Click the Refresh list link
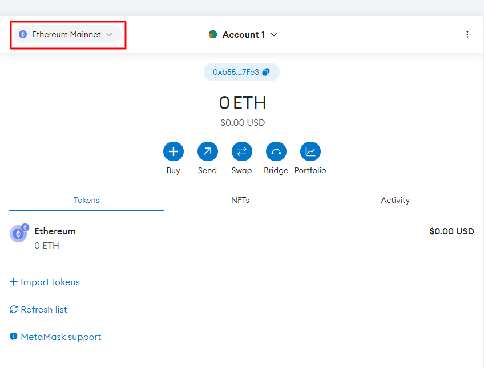Image resolution: width=484 pixels, height=368 pixels. pos(44,309)
